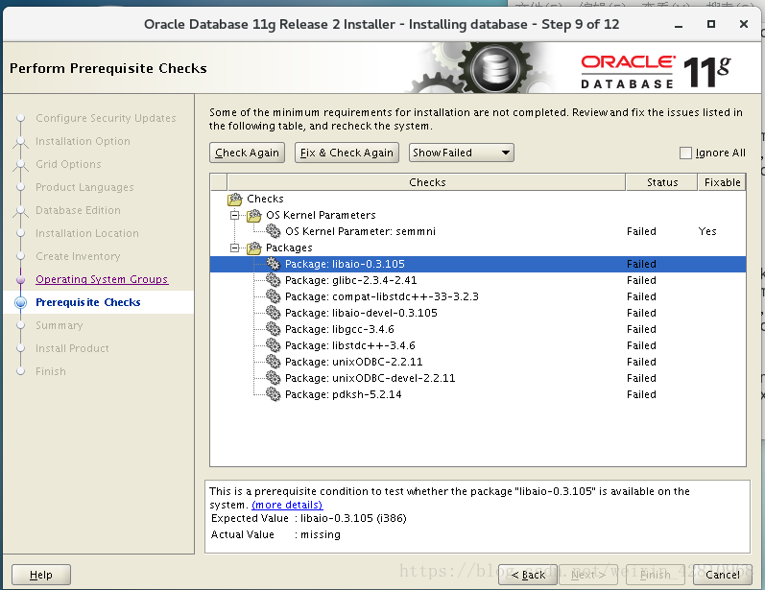The height and width of the screenshot is (590, 765).
Task: Click the Packages folder icon
Action: click(x=254, y=248)
